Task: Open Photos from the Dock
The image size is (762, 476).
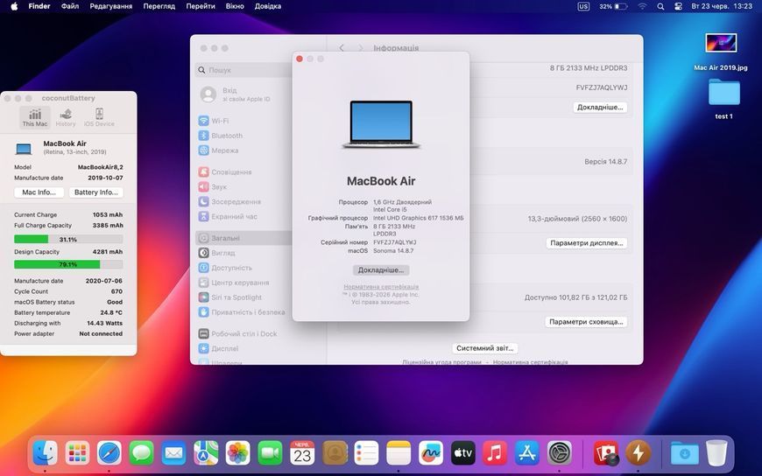Action: coord(237,453)
